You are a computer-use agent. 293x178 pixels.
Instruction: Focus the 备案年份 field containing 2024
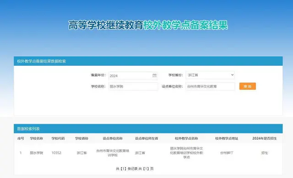[x=133, y=76]
